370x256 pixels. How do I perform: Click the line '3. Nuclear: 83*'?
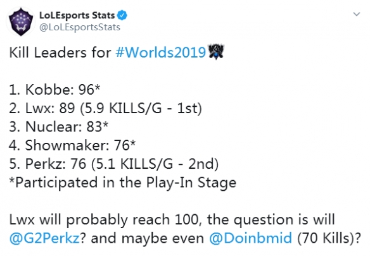[x=59, y=126]
